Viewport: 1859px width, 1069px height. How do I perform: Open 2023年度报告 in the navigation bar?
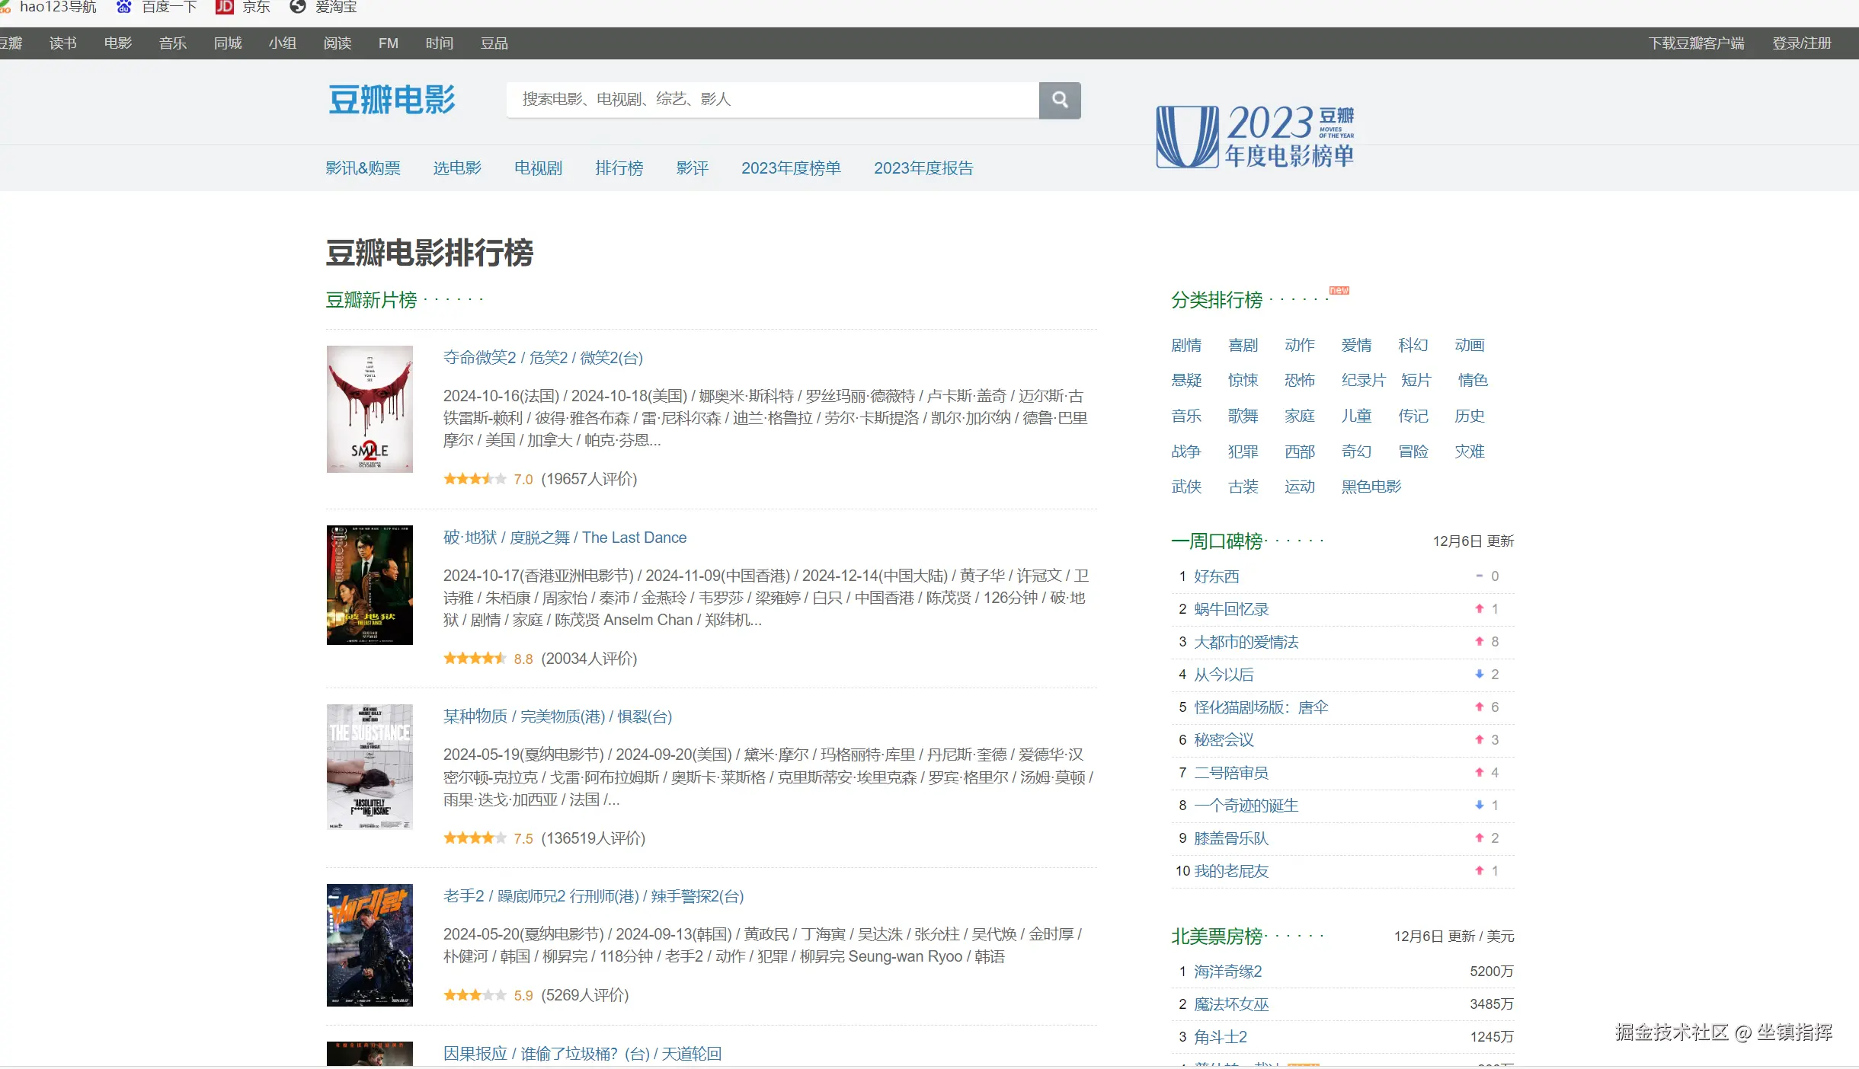923,168
